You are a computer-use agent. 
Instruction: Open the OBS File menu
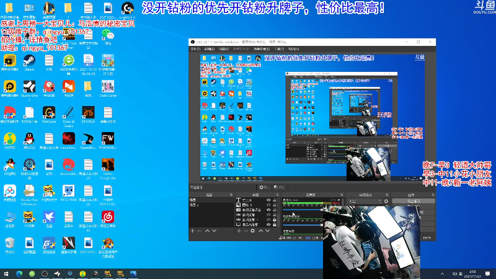tap(195, 49)
